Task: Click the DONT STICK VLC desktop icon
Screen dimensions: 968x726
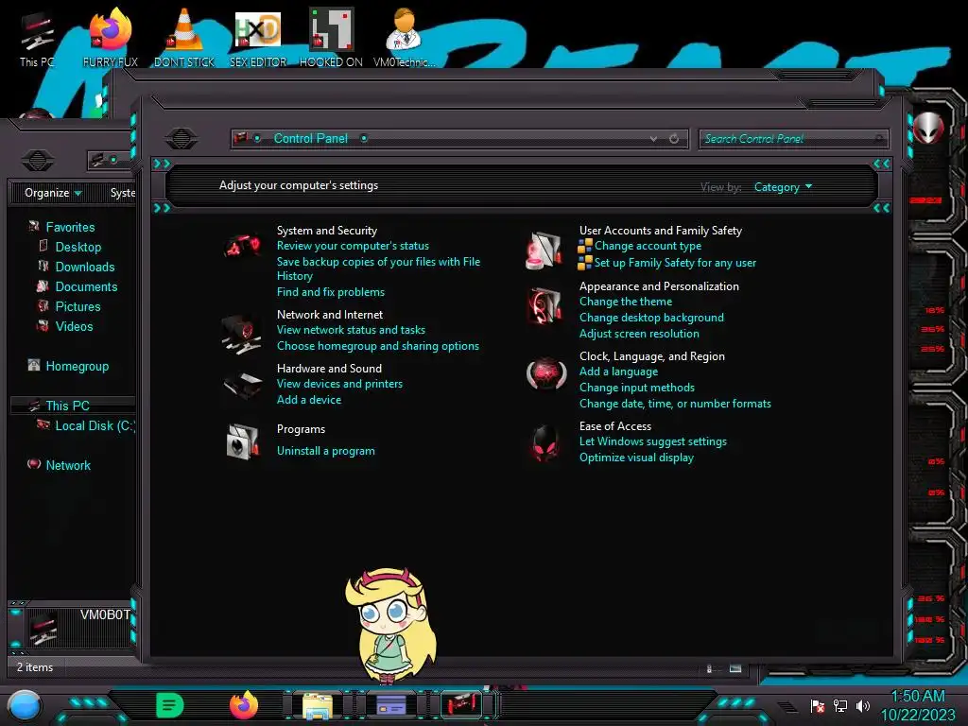Action: (184, 38)
